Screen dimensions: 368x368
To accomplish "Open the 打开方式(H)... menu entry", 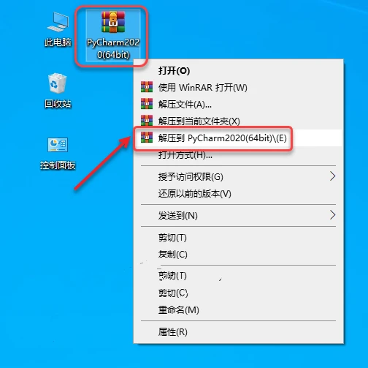I will 239,155.
